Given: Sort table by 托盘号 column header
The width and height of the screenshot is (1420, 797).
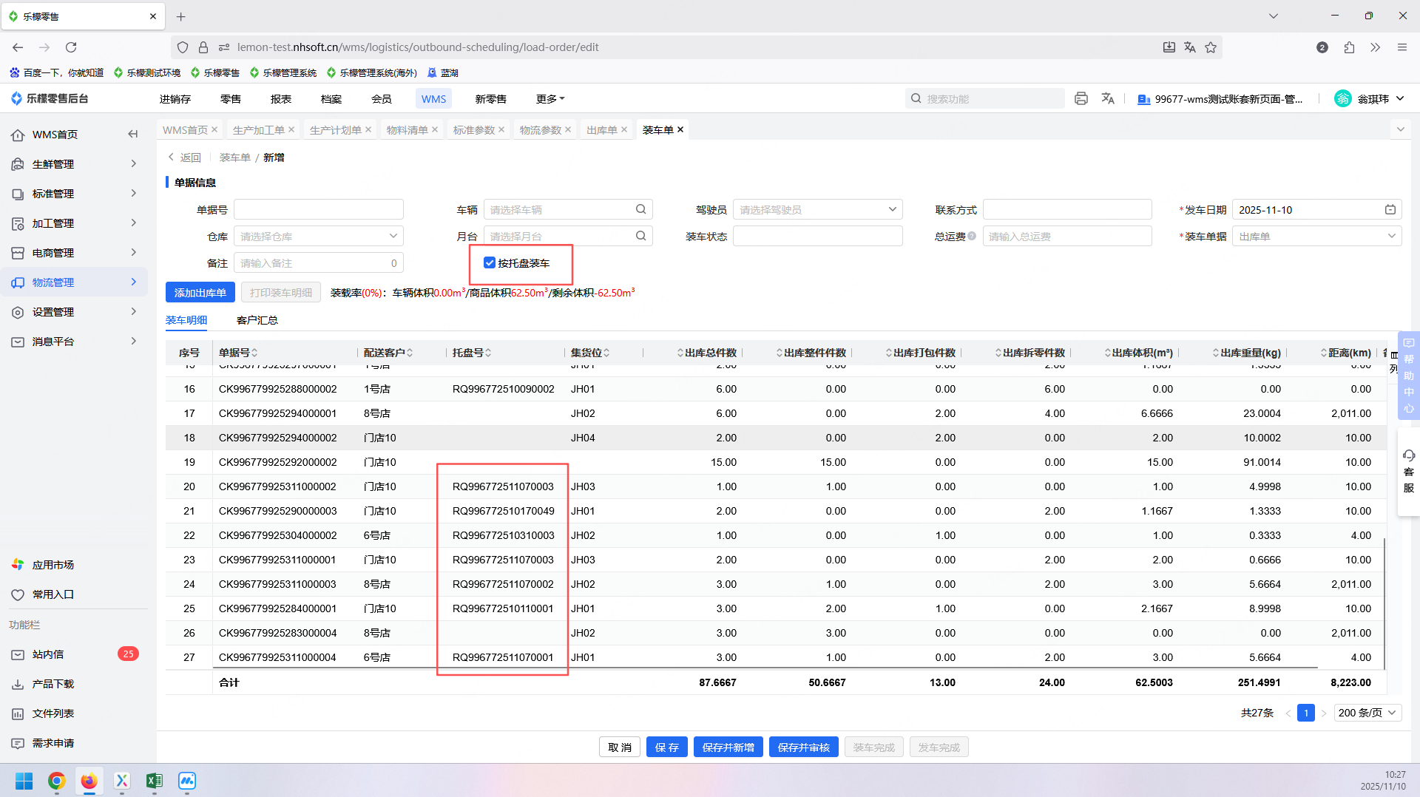Looking at the screenshot, I should coord(472,353).
